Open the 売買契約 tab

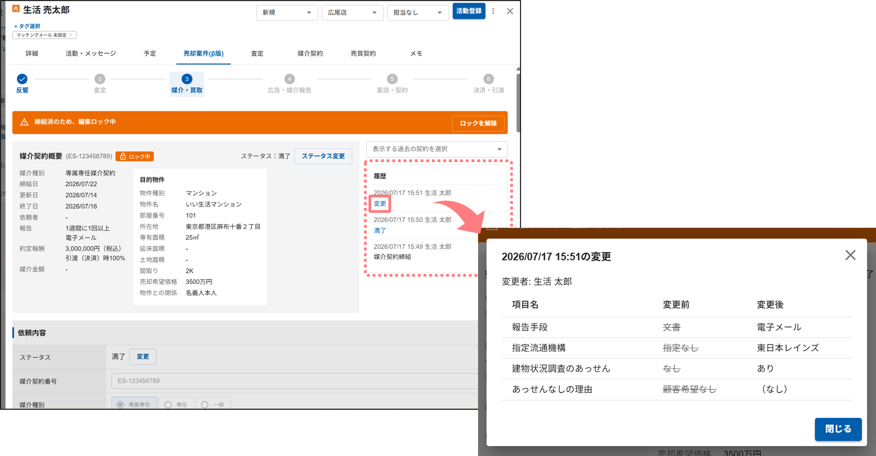tap(363, 53)
